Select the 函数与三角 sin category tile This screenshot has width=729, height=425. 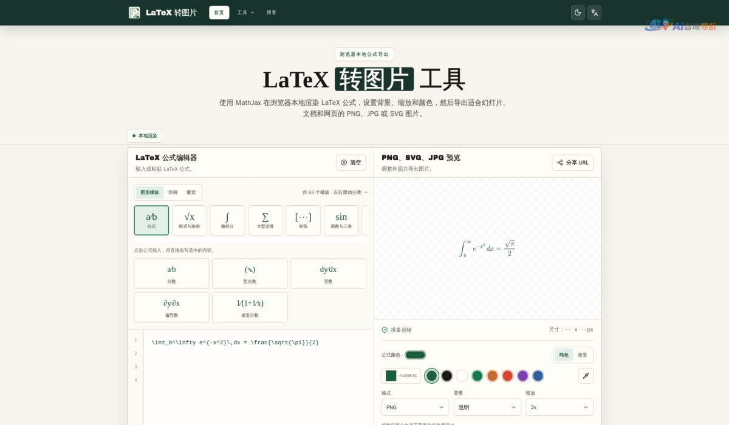(x=341, y=220)
